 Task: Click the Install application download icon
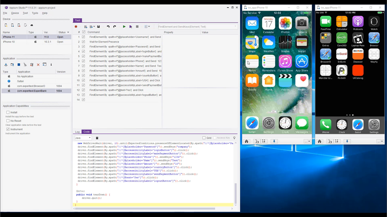6,65
